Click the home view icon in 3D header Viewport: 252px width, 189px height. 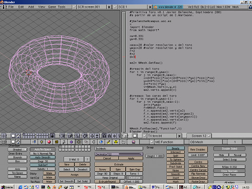[18, 136]
